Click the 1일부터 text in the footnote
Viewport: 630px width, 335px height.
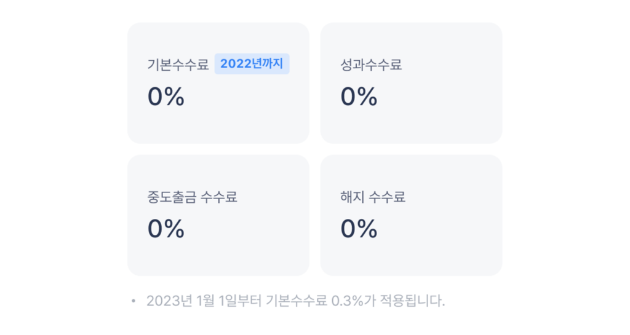coord(241,301)
